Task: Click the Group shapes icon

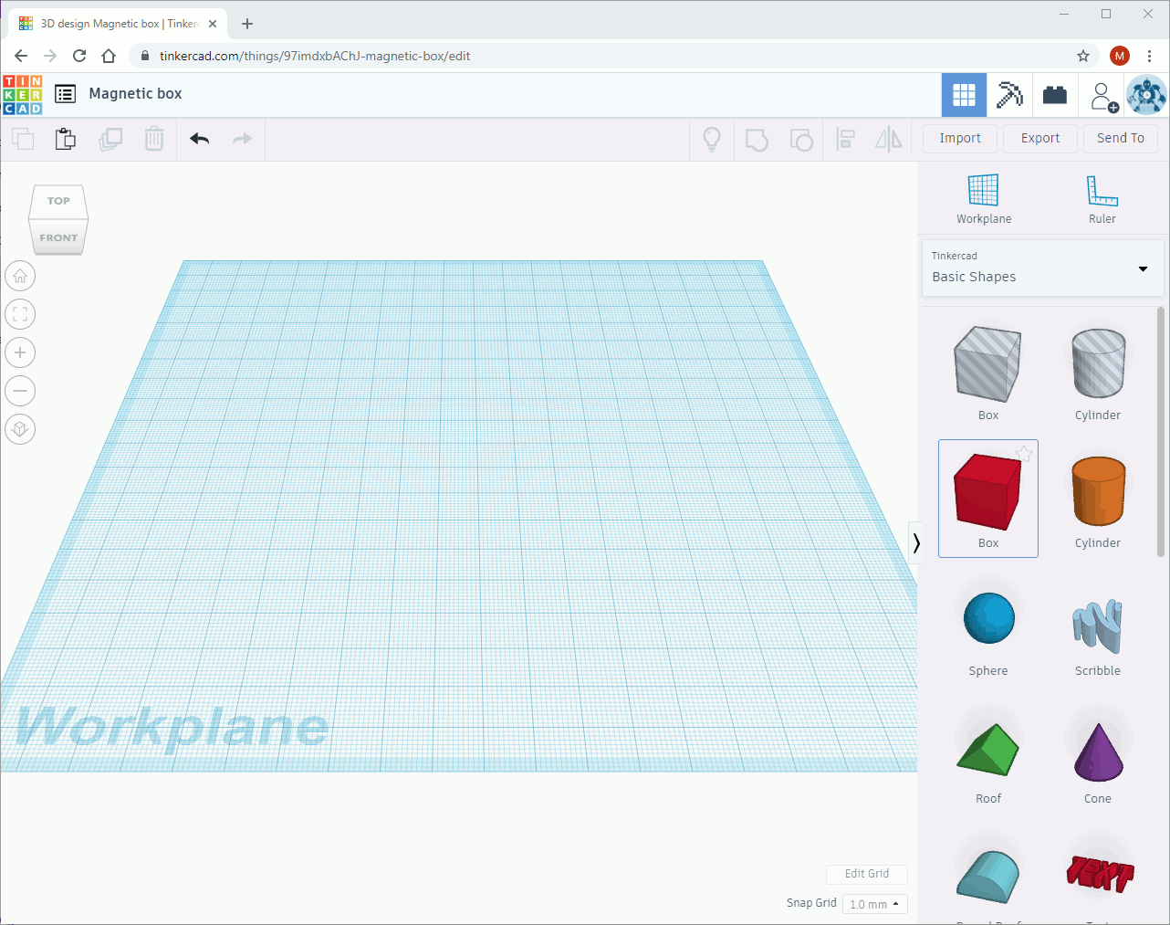Action: click(757, 140)
